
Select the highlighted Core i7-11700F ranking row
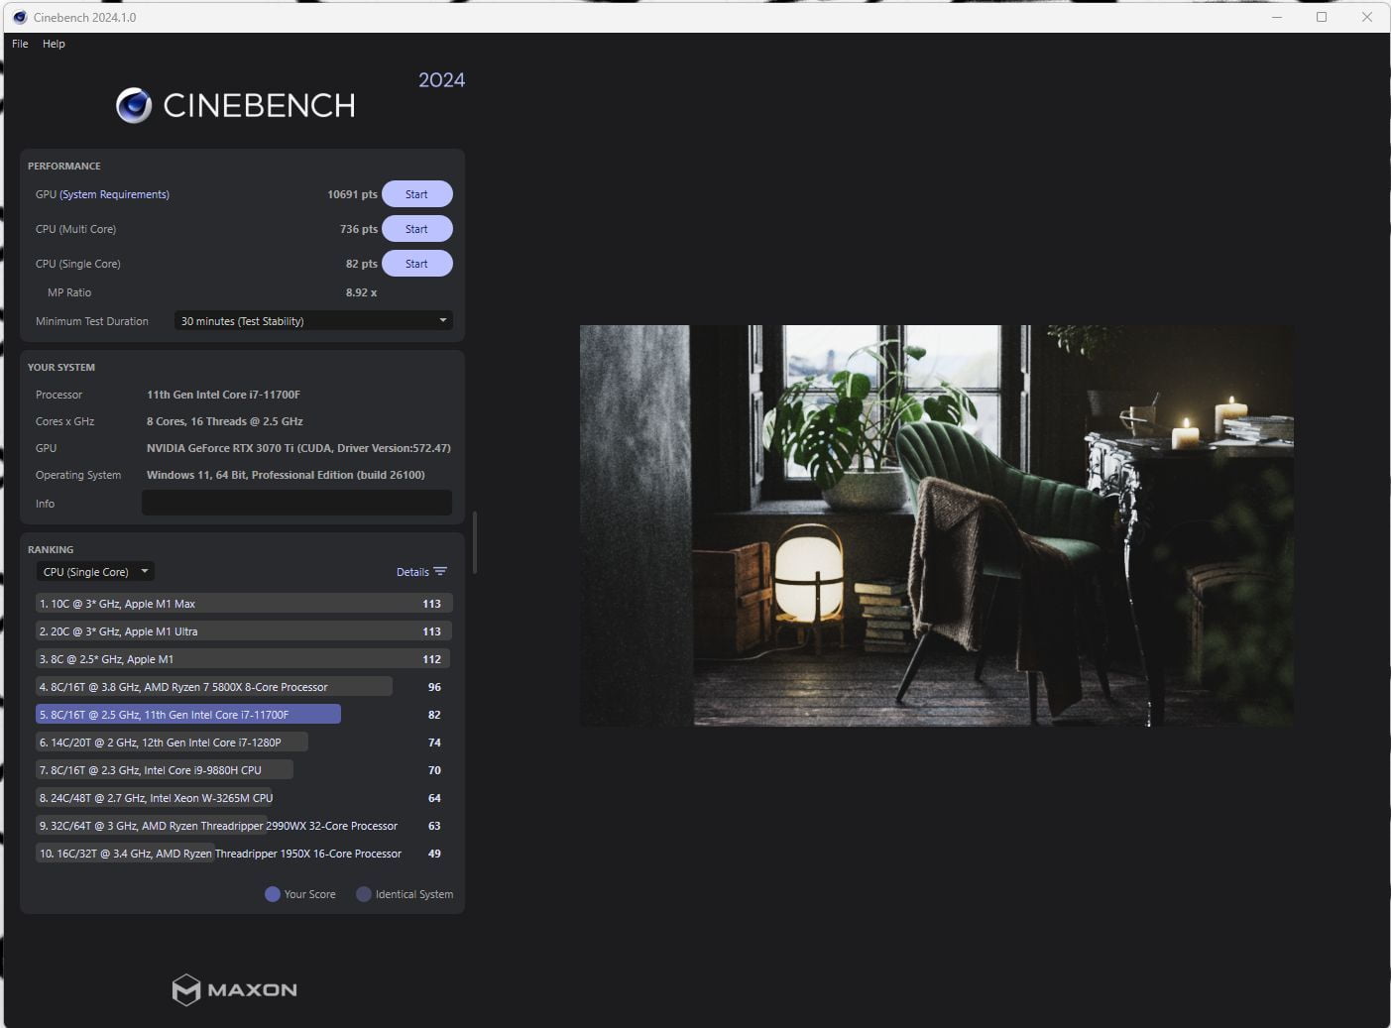tap(244, 715)
